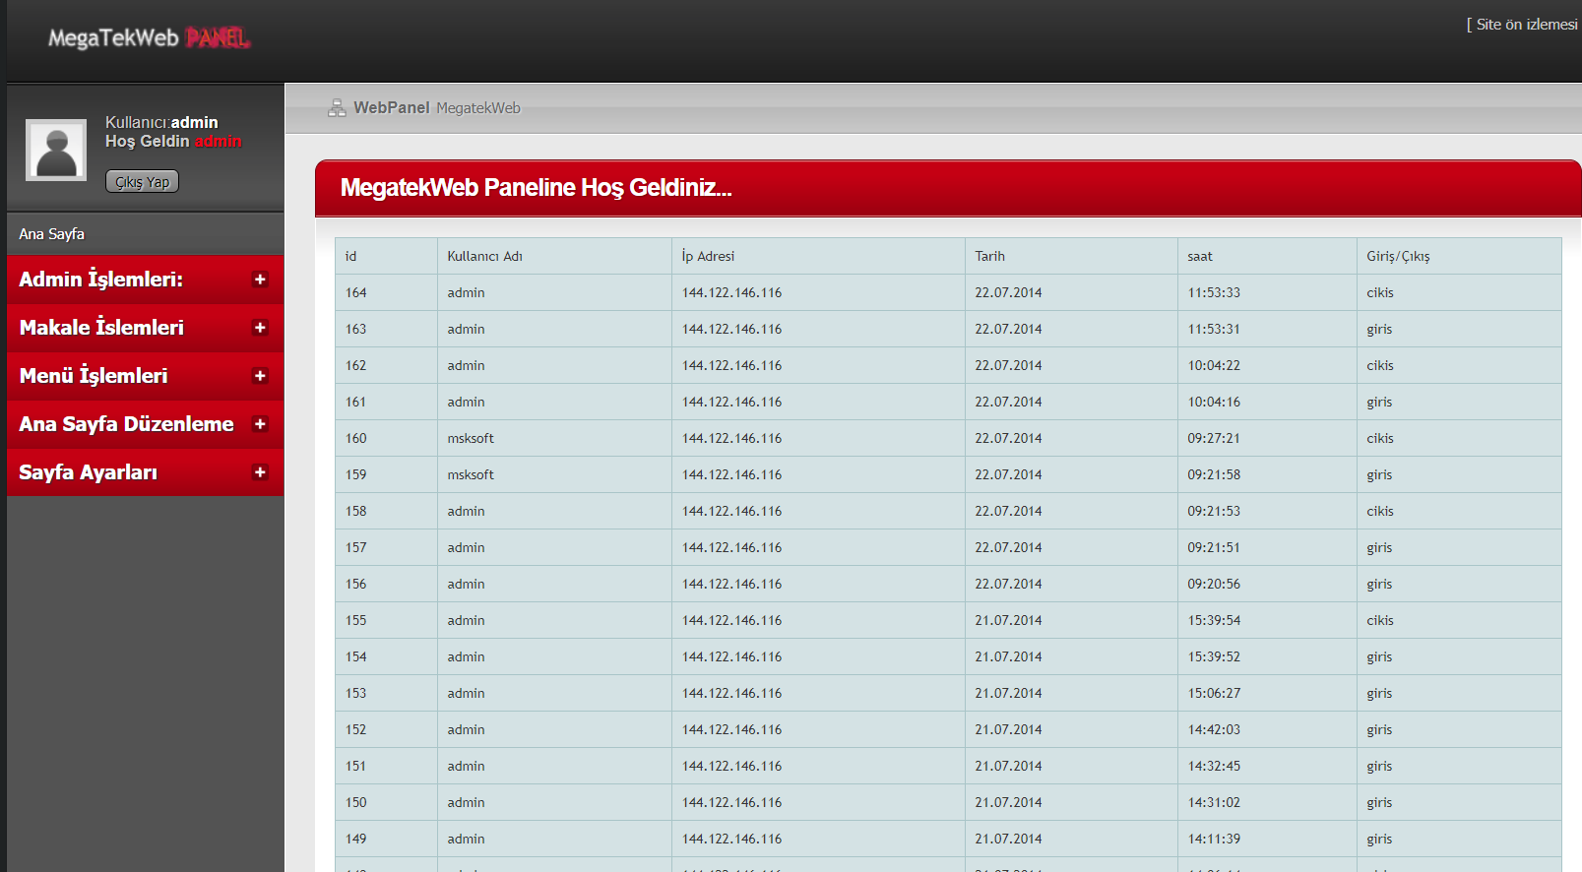Expand Menü İşlemleri plus icon
Screen dimensions: 1582x872
[260, 376]
